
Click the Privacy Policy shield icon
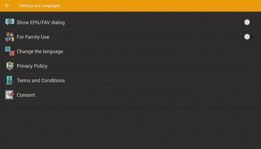tap(10, 66)
